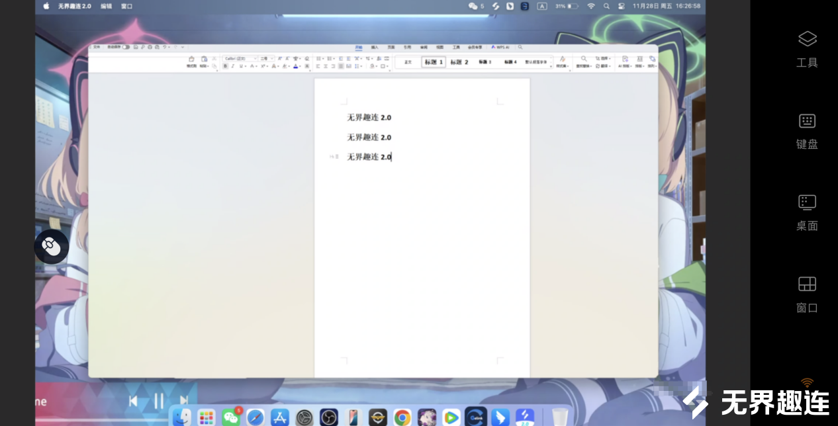Toggle Underline formatting button
Viewport: 838px width, 426px height.
pyautogui.click(x=241, y=66)
